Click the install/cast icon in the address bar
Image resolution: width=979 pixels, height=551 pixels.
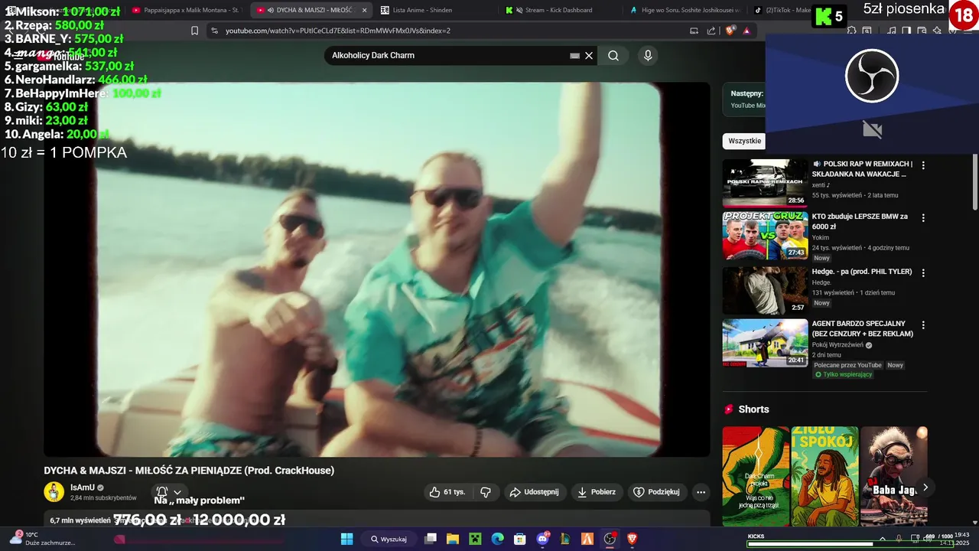point(694,31)
